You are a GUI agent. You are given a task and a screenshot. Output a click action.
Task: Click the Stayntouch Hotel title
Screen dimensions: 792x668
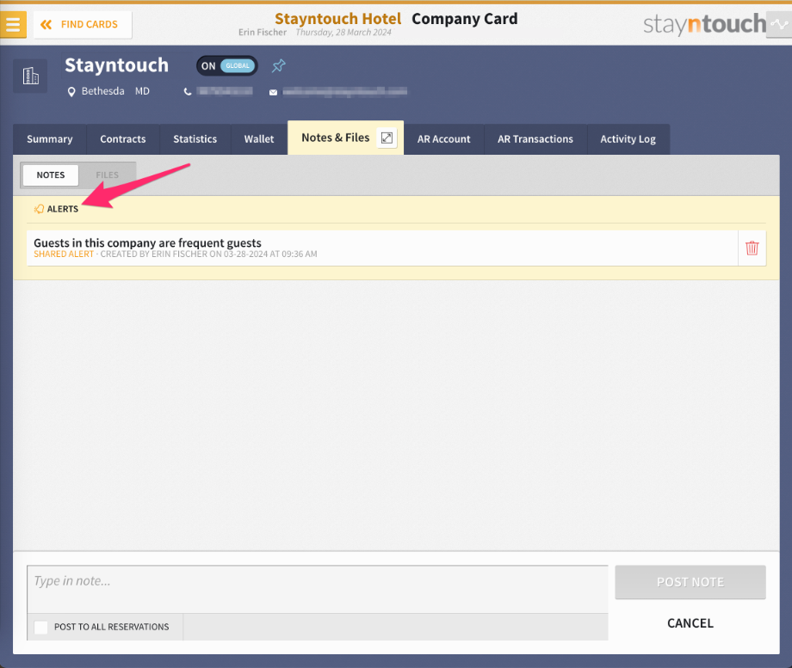click(x=338, y=19)
